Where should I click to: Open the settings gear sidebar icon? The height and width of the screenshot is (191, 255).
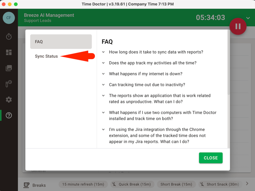point(9,99)
